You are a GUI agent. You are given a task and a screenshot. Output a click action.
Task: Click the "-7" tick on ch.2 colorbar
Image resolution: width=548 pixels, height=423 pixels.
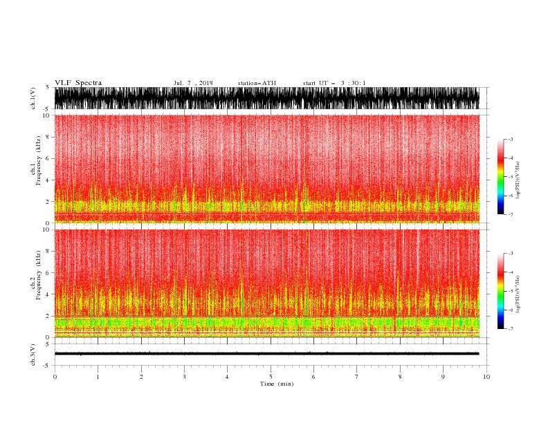point(511,329)
